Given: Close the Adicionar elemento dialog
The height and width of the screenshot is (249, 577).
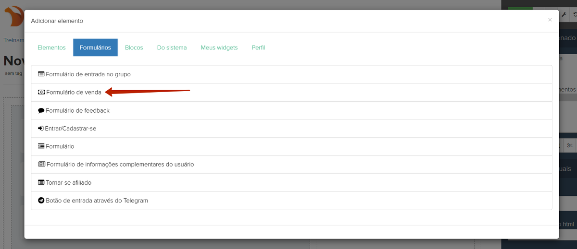Looking at the screenshot, I should [x=550, y=20].
